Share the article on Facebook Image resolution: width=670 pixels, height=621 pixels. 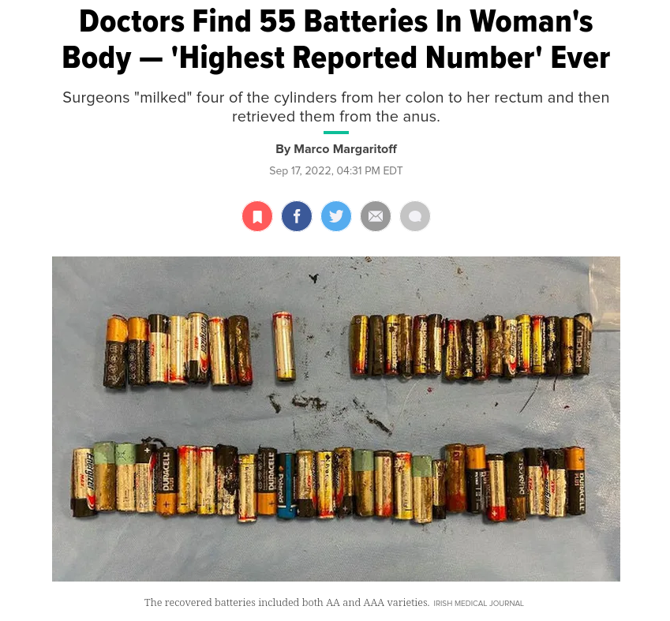(297, 216)
